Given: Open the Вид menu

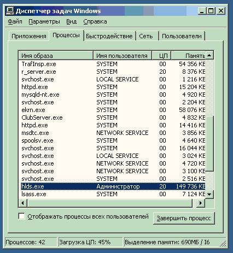Looking at the screenshot, I should [71, 21].
